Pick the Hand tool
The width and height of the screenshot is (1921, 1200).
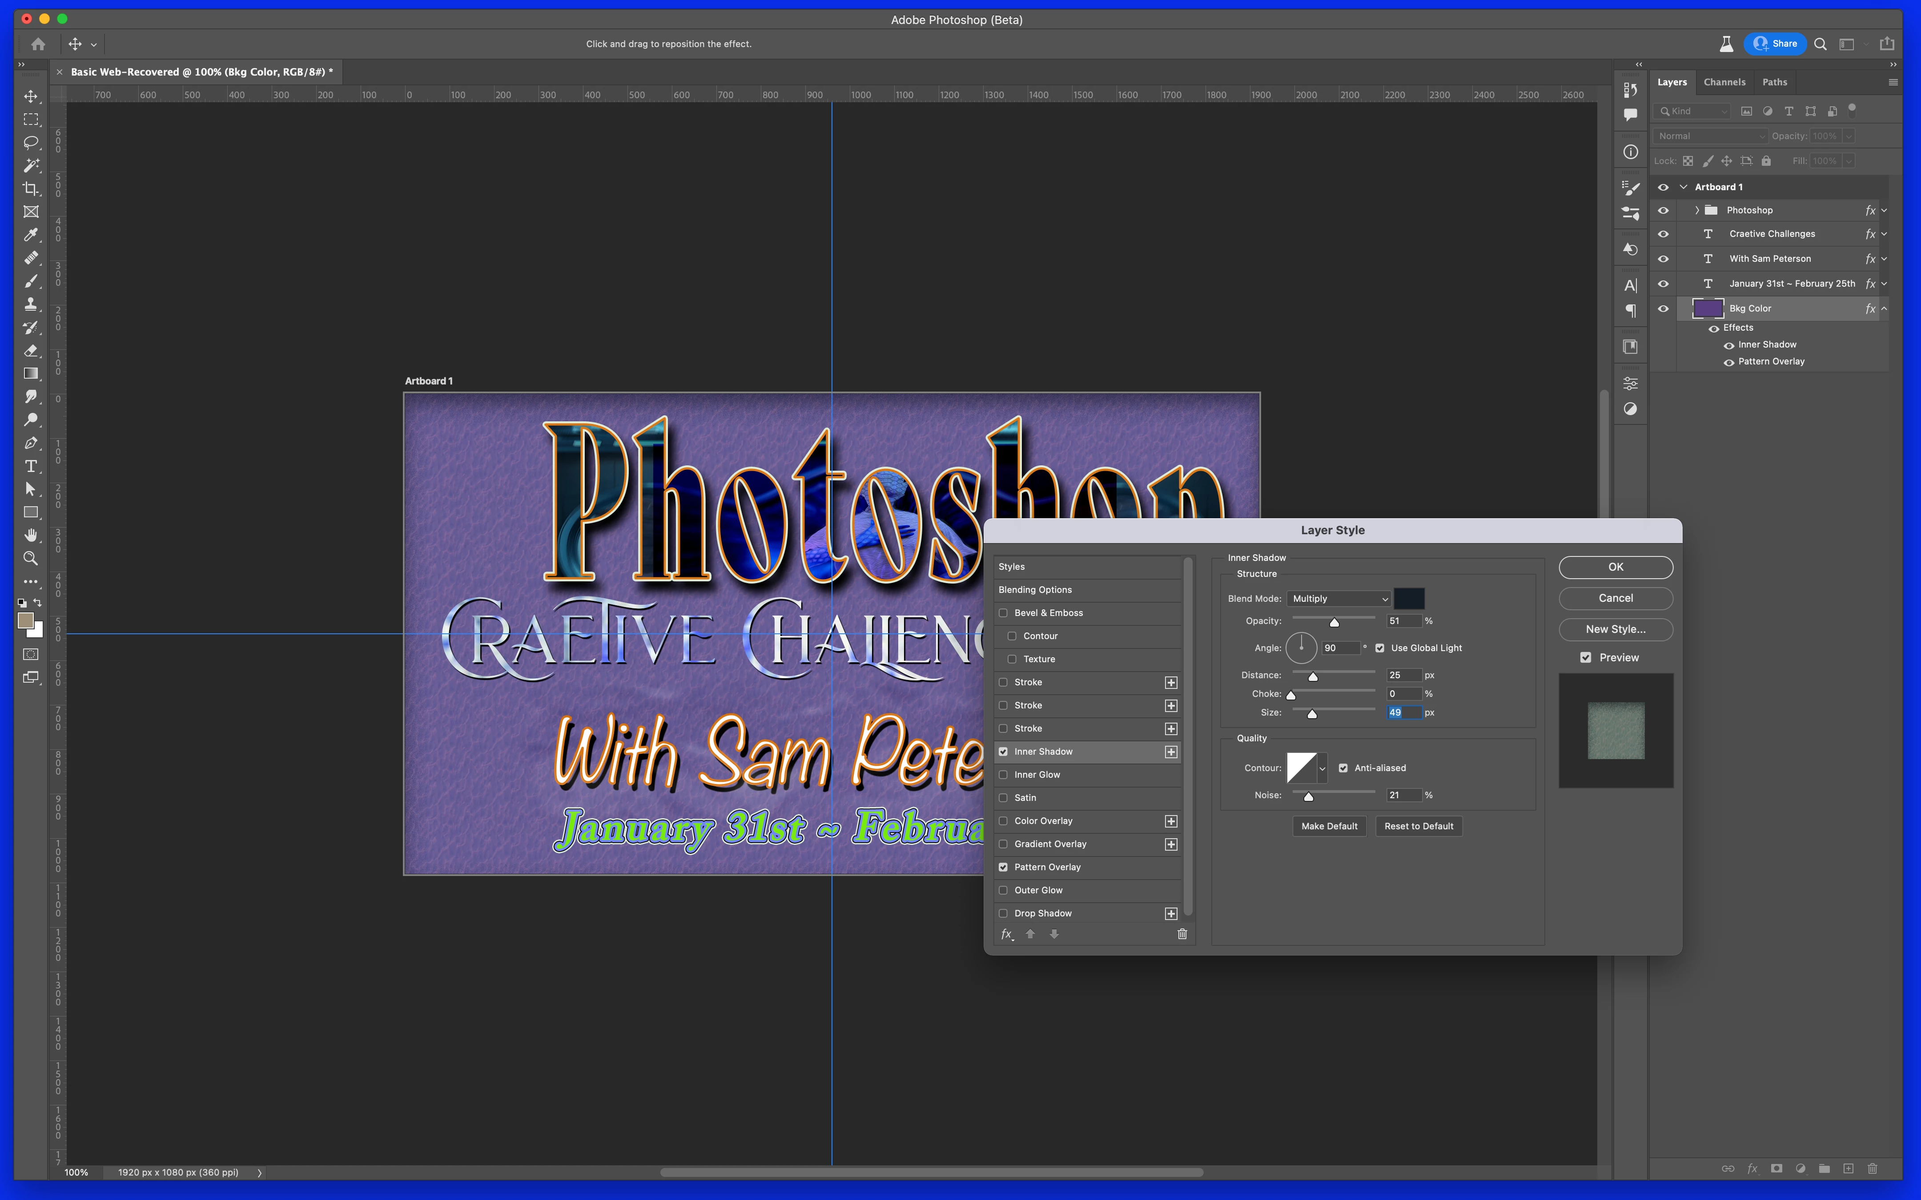(31, 535)
